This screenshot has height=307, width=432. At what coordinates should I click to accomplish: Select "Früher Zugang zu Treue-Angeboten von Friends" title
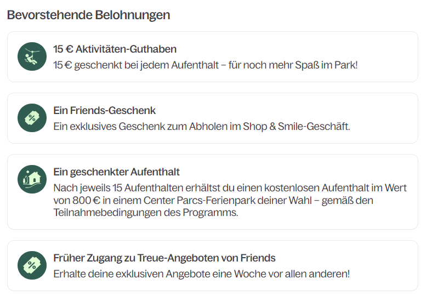click(x=164, y=258)
